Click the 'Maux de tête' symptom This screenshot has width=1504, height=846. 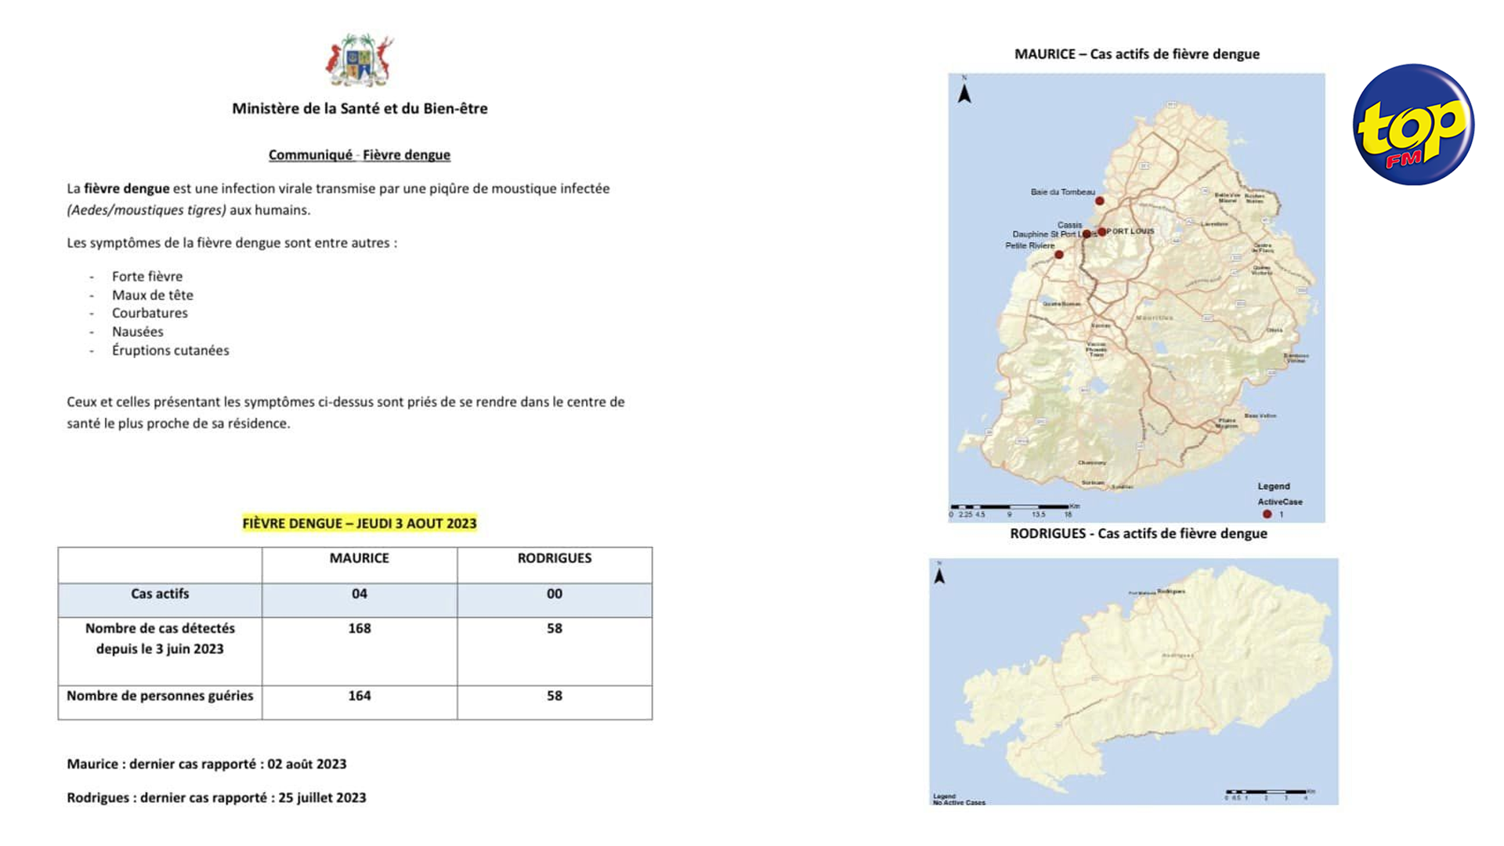pos(153,295)
